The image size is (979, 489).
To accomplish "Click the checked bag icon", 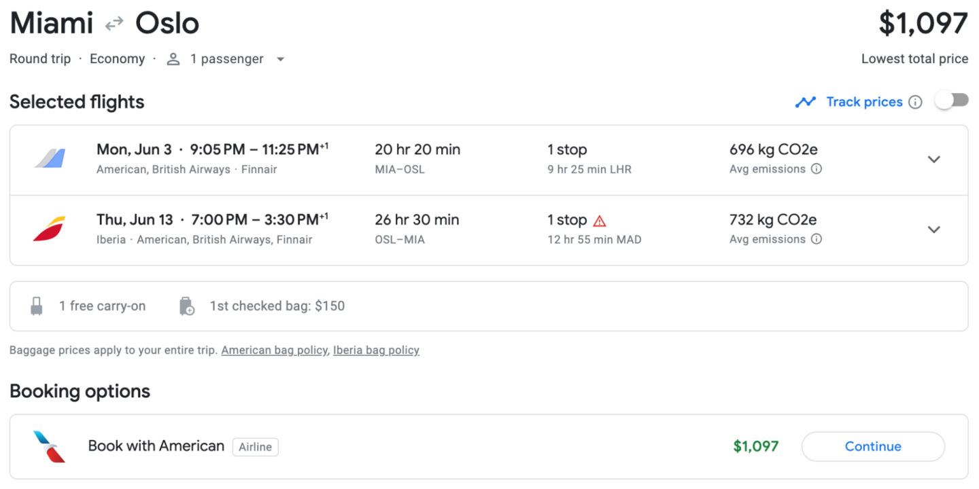I will 186,306.
